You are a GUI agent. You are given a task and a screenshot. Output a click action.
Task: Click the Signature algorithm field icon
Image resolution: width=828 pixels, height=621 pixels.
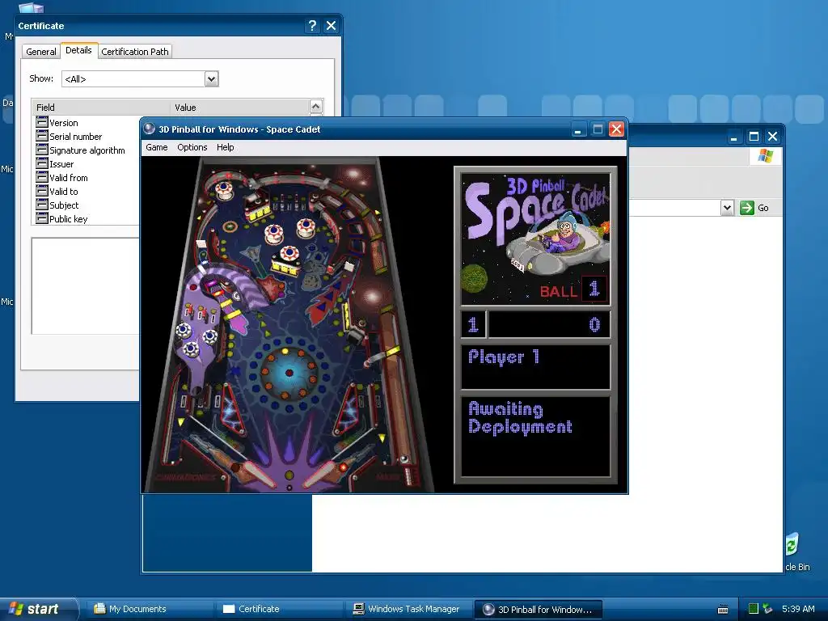point(42,150)
